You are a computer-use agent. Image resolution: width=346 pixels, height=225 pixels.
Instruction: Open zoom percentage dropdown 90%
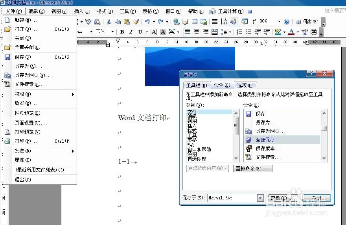tap(279, 22)
